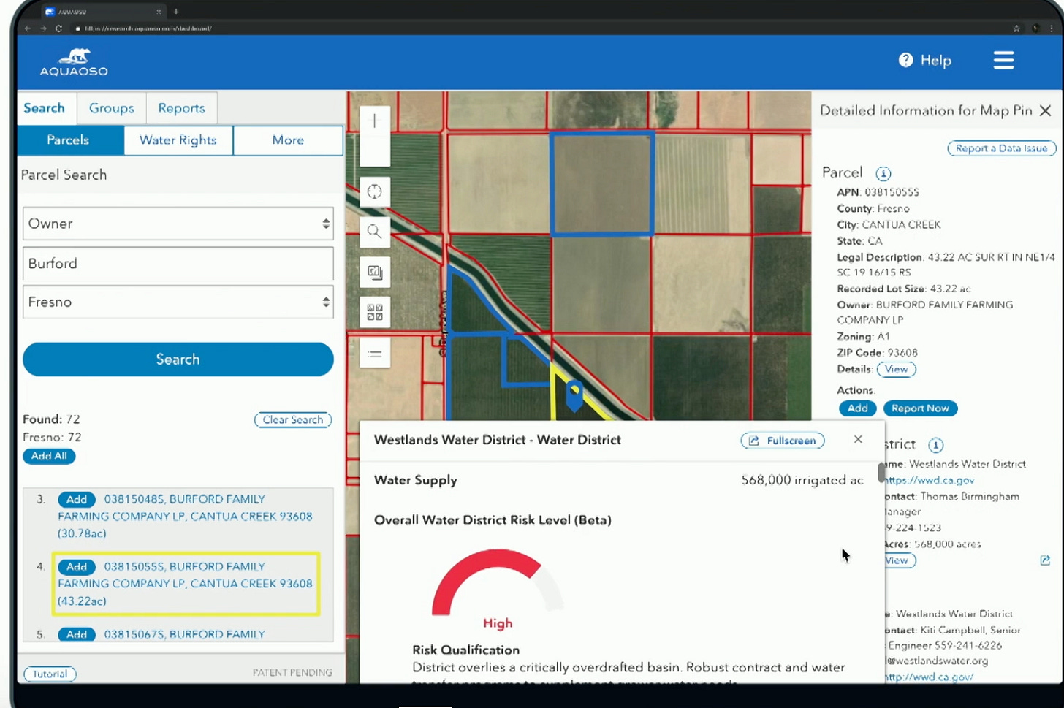Click the View button under district Acres
The image size is (1064, 708).
tap(897, 560)
